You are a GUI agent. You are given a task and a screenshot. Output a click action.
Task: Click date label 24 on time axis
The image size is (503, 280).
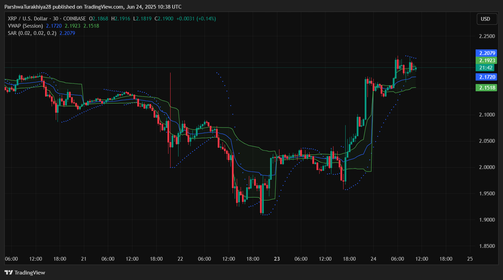point(373,259)
